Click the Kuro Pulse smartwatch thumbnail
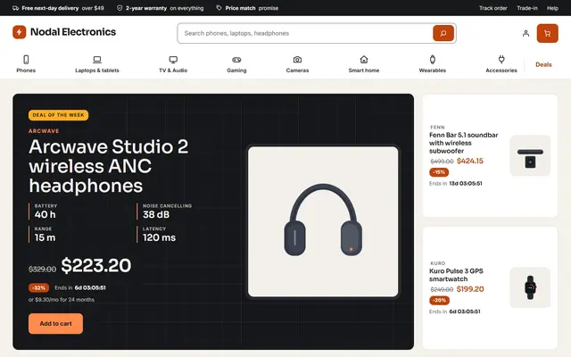Image resolution: width=571 pixels, height=357 pixels. click(x=530, y=287)
